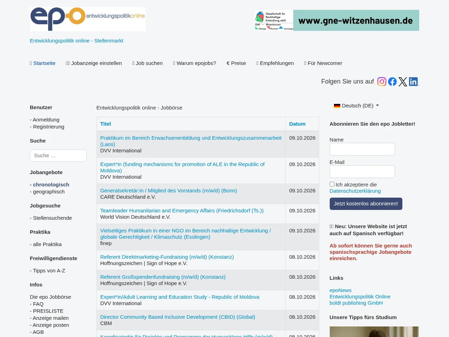Image resolution: width=449 pixels, height=337 pixels.
Task: Open the Preise menu item
Action: pyautogui.click(x=236, y=63)
